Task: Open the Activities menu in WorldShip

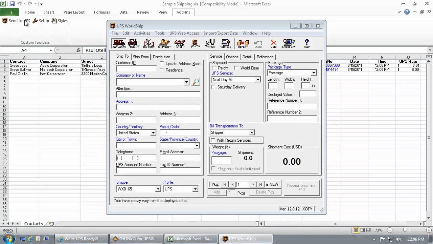Action: tap(142, 33)
